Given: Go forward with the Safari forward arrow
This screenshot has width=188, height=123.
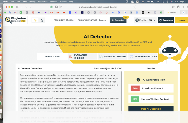Looking at the screenshot, I should click(x=31, y=7).
